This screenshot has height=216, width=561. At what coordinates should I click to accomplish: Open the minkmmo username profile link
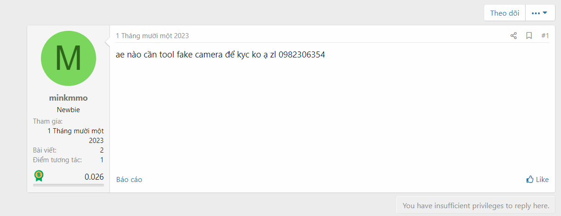point(69,98)
